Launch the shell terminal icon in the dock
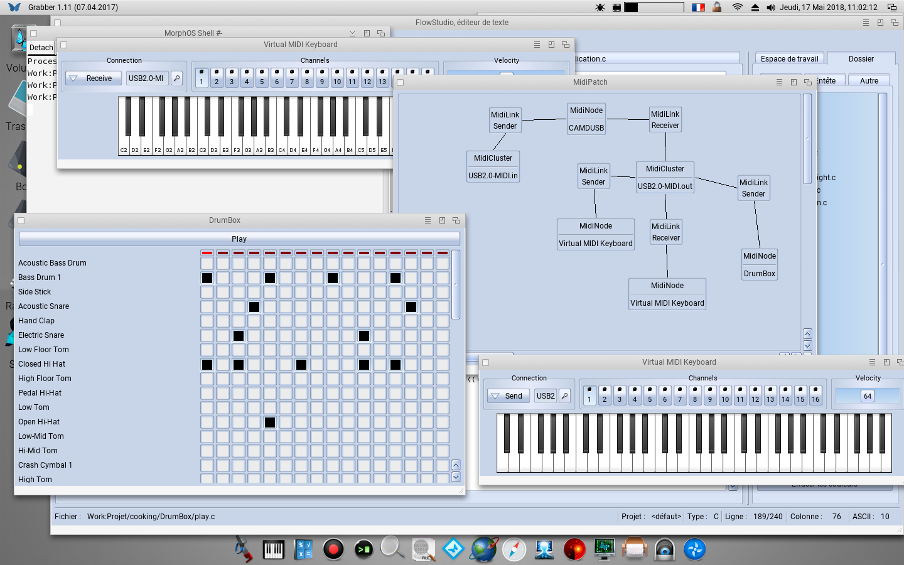The height and width of the screenshot is (565, 904). (x=363, y=550)
